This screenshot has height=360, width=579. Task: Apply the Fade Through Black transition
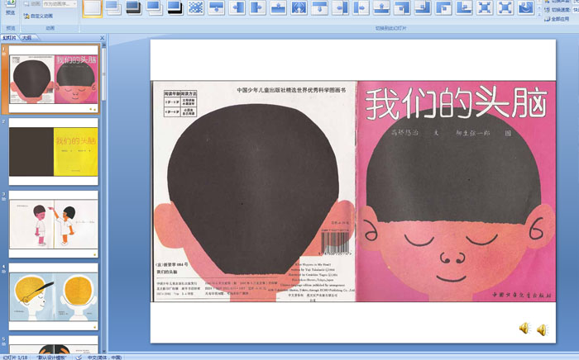click(x=134, y=7)
